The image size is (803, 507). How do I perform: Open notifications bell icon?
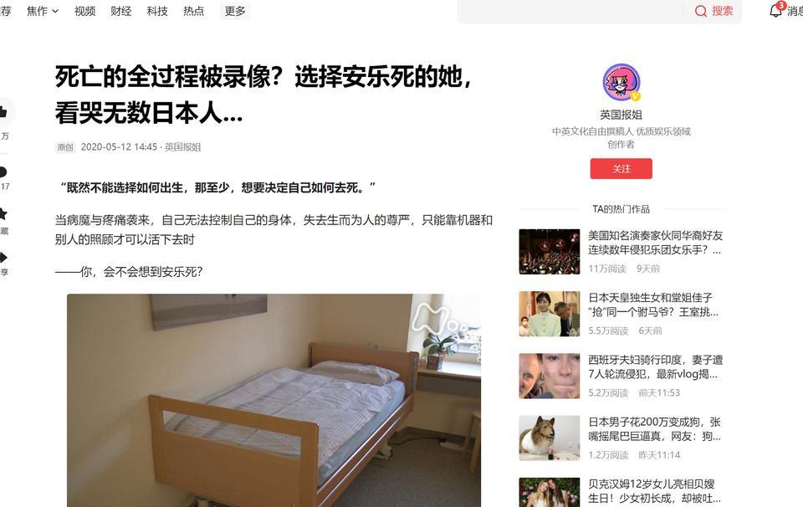click(776, 10)
